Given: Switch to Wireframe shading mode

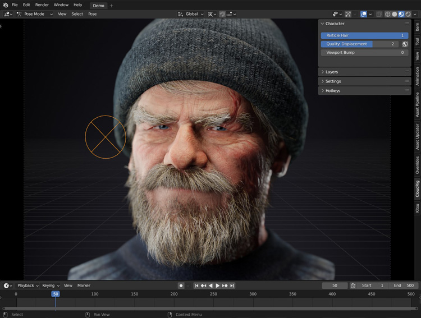Looking at the screenshot, I should pyautogui.click(x=387, y=14).
